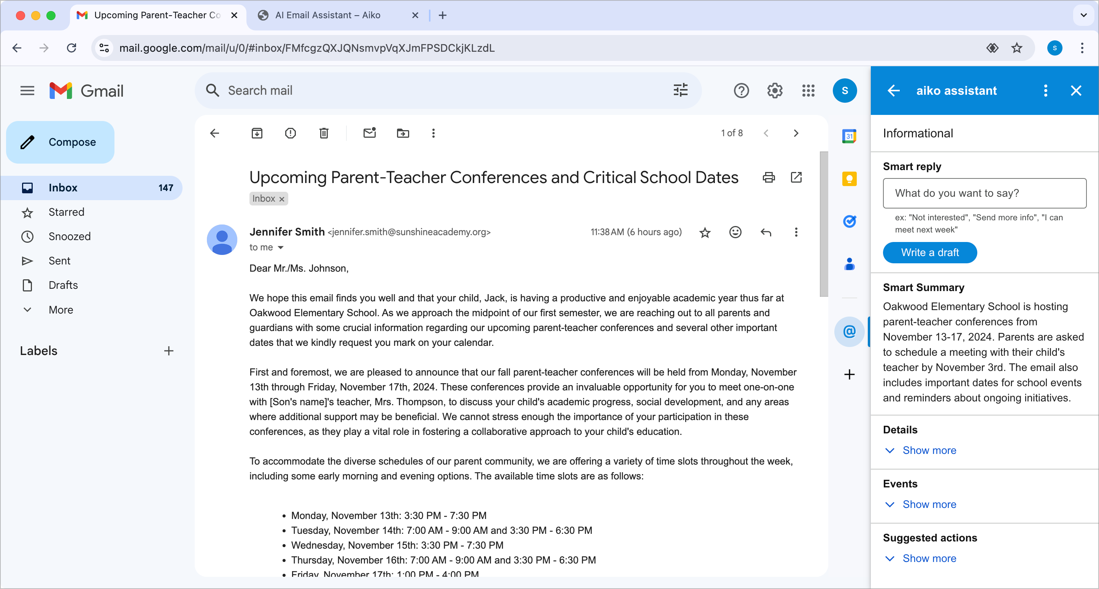Screen dimensions: 1099x589
Task: Show more under the Events section
Action: pyautogui.click(x=920, y=504)
